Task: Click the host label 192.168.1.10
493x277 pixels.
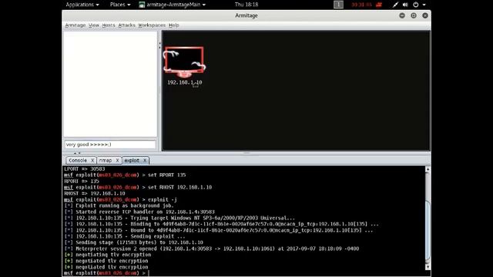Action: (185, 82)
